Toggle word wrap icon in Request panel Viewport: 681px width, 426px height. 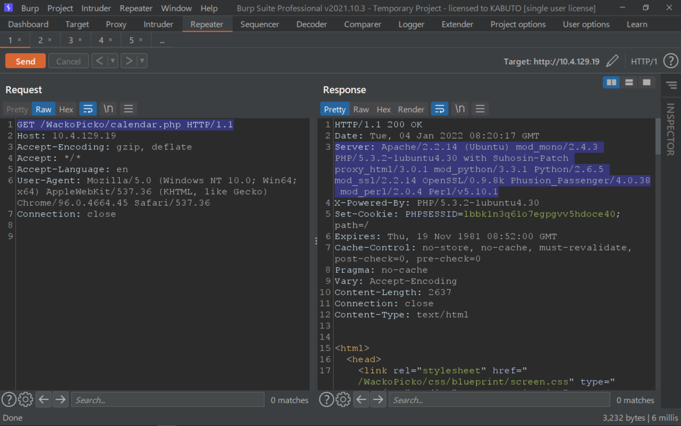tap(88, 109)
